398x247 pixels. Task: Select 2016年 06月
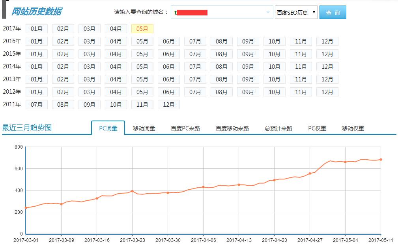168,41
